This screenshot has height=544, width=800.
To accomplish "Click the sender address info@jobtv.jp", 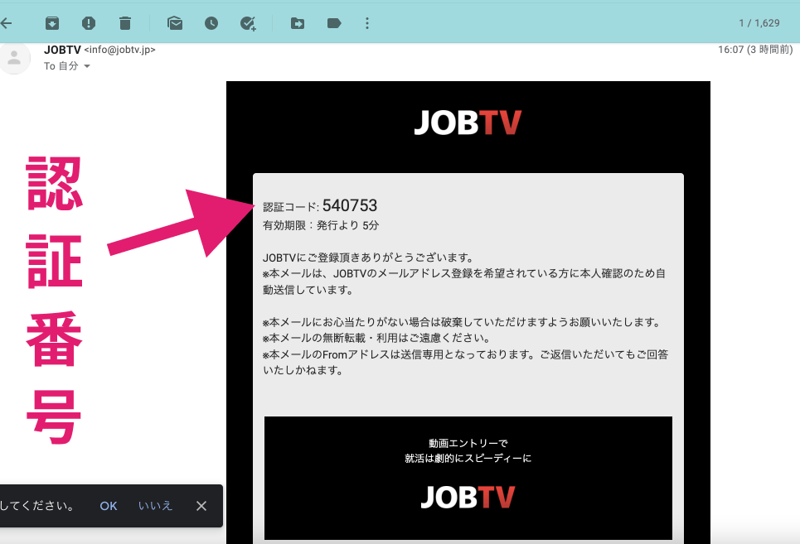I will 120,50.
